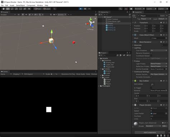This screenshot has width=170, height=137.
Task: Select Directional Light in Hierarchy
Action: (x=114, y=22)
